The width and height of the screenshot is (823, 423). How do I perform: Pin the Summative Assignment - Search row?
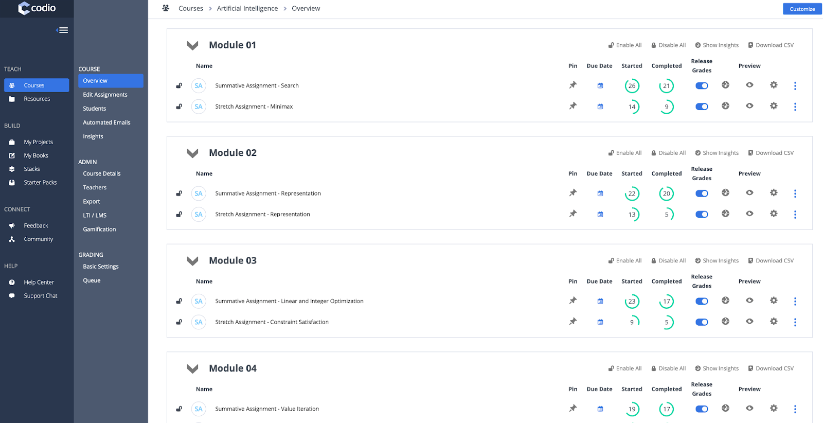click(572, 85)
